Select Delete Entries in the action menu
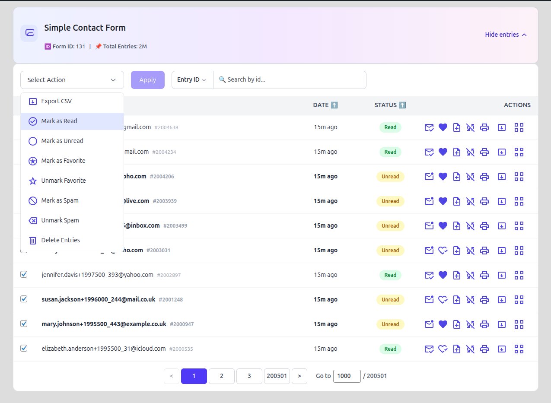Image resolution: width=551 pixels, height=403 pixels. (61, 240)
